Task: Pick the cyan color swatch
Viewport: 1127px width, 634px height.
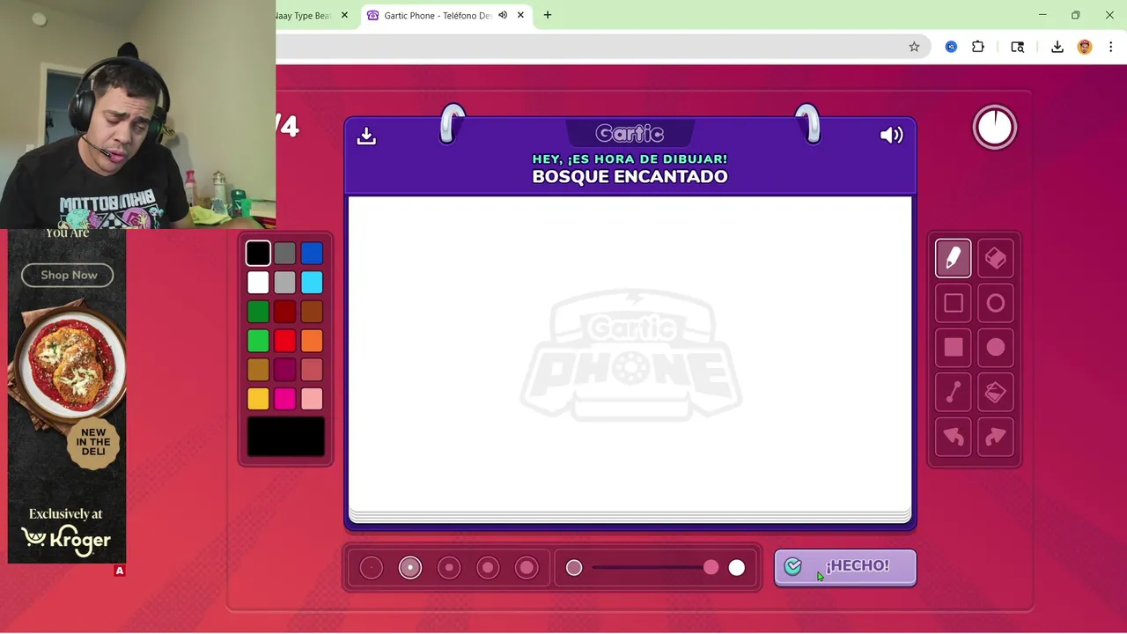Action: pos(312,283)
